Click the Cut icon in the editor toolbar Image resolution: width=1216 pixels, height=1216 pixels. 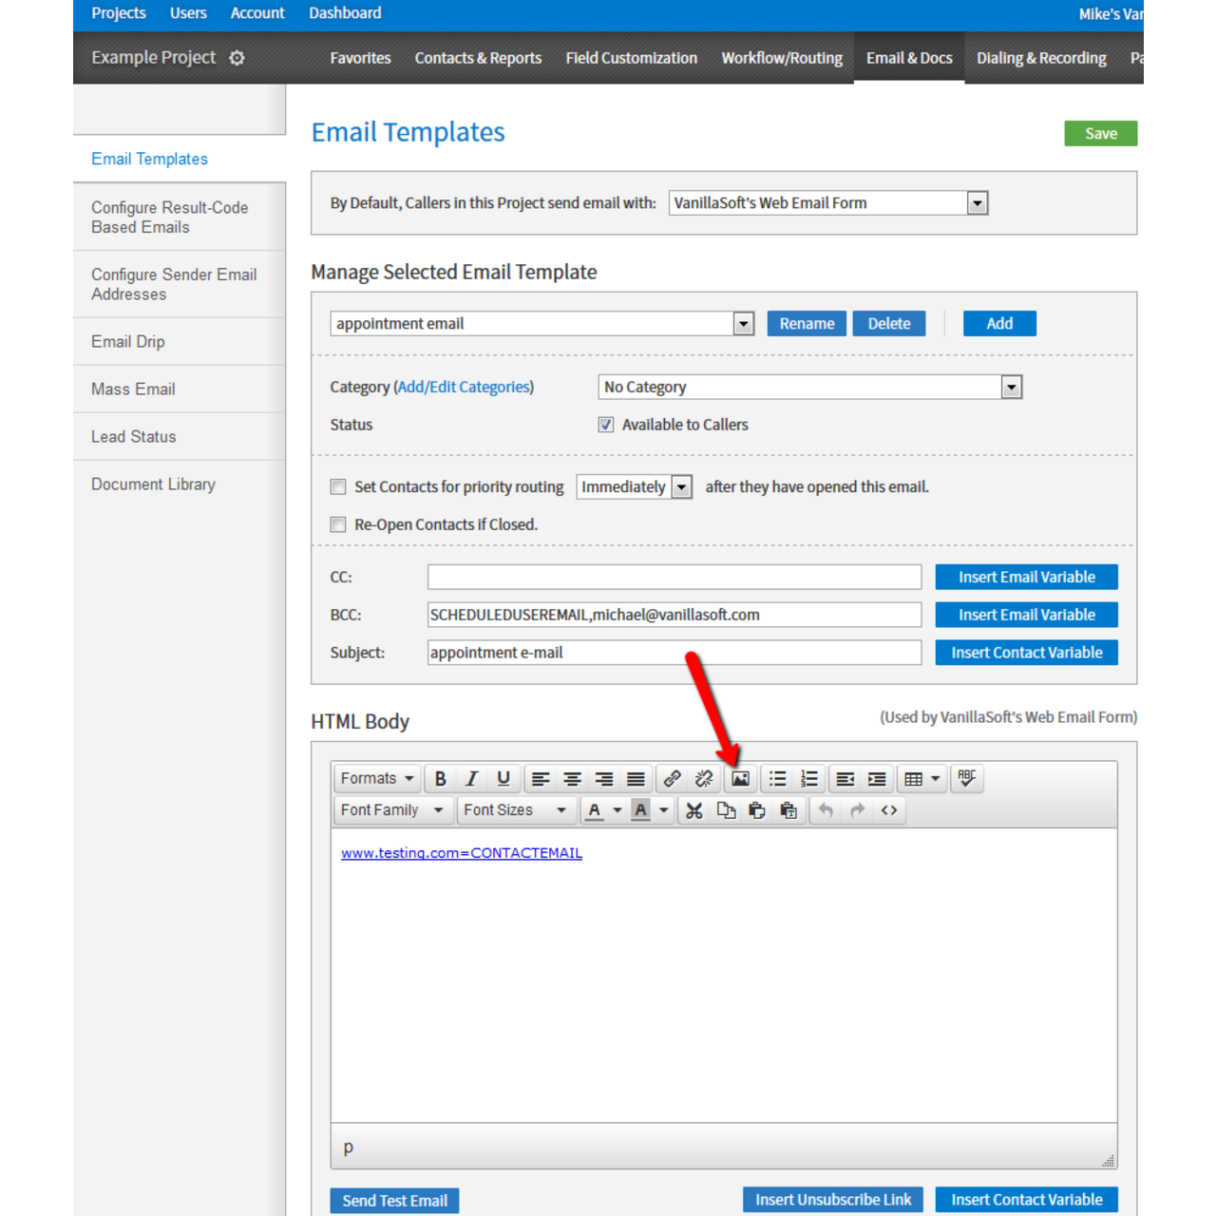(693, 810)
